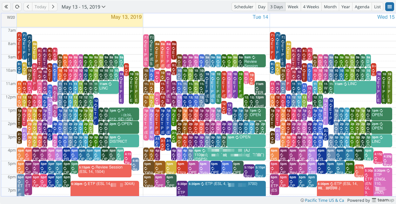This screenshot has height=204, width=396.
Task: Go to next date range arrow
Action: [x=53, y=7]
